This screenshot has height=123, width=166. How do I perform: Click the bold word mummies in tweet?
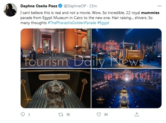[x=150, y=13]
